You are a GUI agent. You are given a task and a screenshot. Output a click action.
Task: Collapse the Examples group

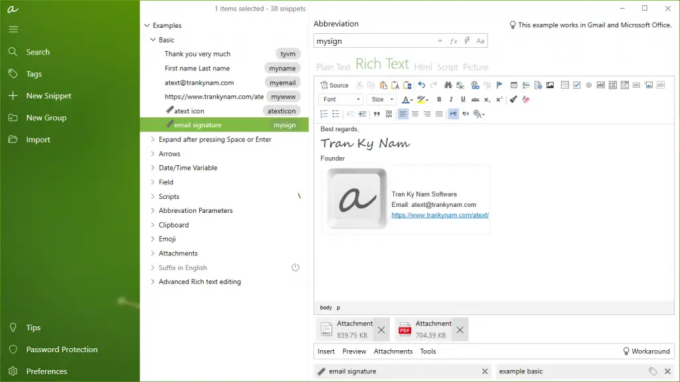tap(147, 26)
